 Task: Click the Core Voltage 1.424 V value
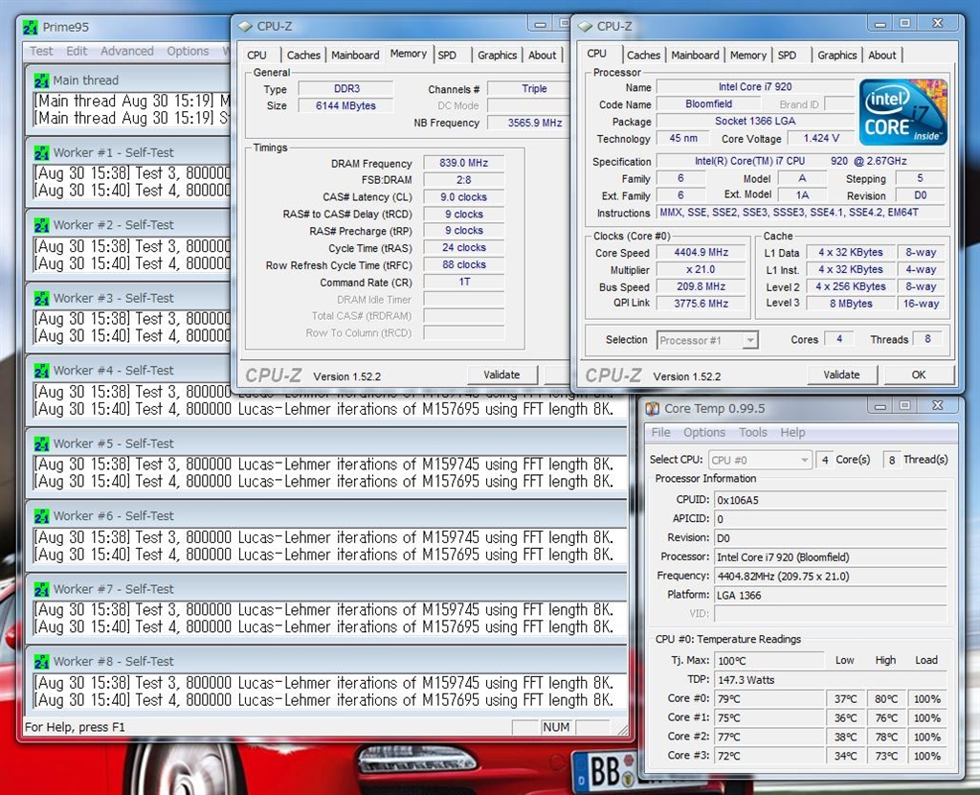point(820,138)
